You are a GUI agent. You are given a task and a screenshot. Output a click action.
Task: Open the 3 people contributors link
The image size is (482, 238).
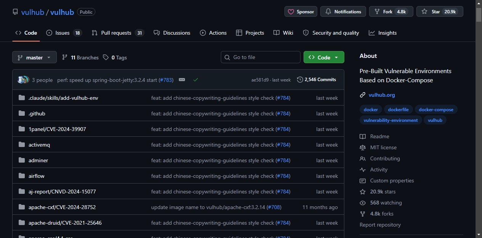tap(42, 80)
